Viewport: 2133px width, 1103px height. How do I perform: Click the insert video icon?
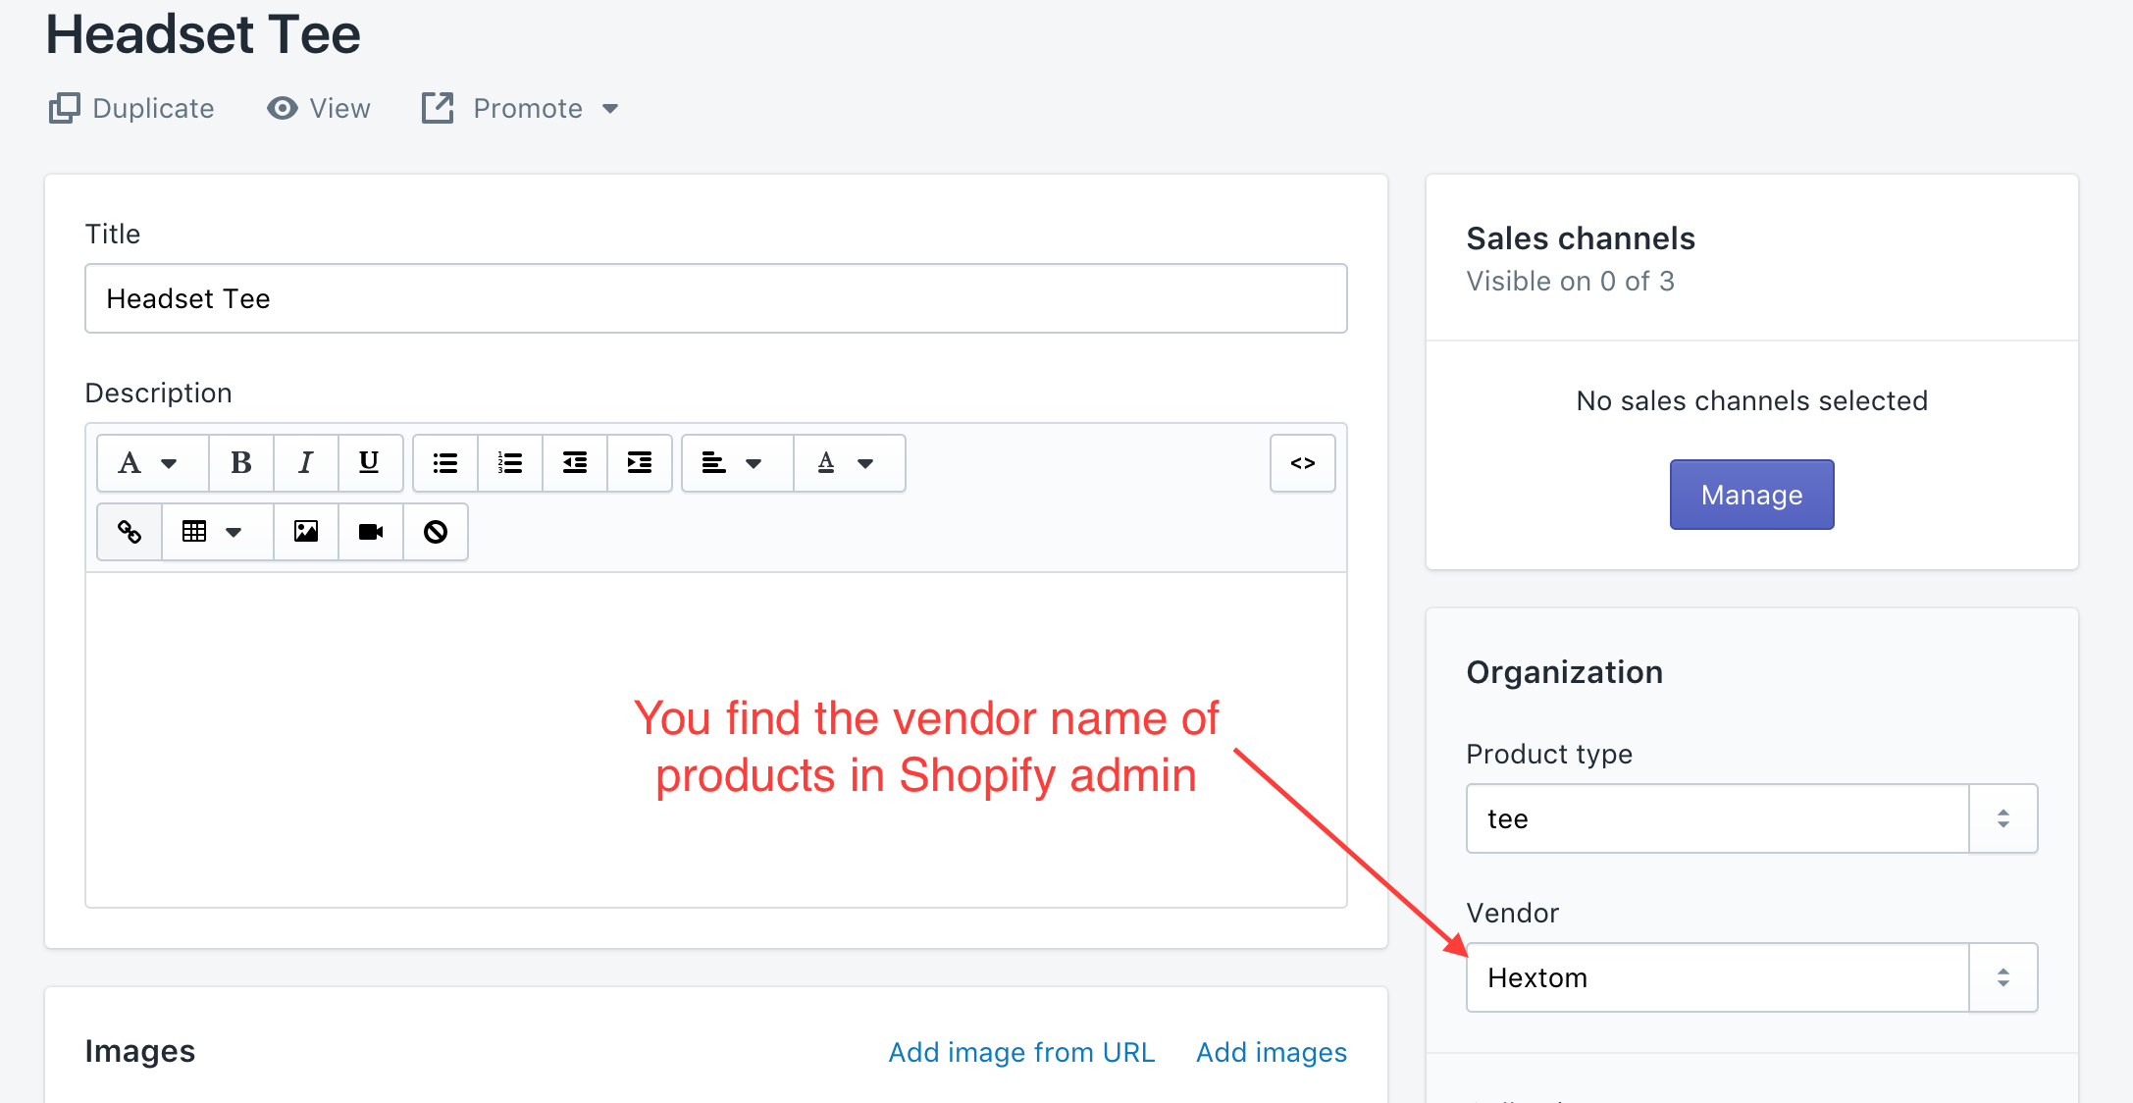[370, 532]
